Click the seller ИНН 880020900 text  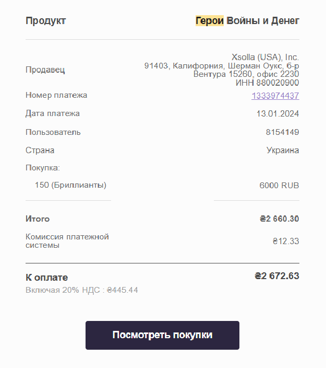pyautogui.click(x=267, y=83)
